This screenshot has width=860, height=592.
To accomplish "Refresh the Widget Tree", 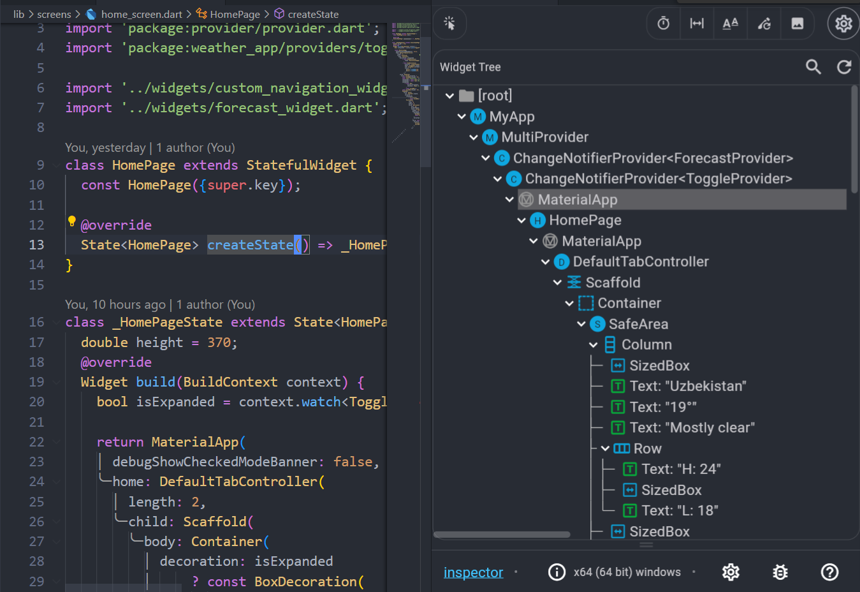I will point(843,66).
